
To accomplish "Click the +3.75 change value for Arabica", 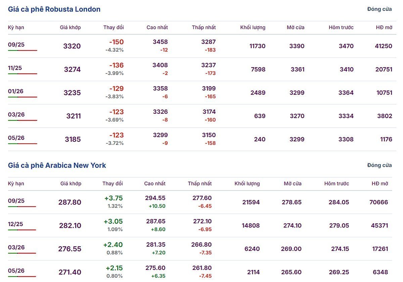I will [x=114, y=198].
